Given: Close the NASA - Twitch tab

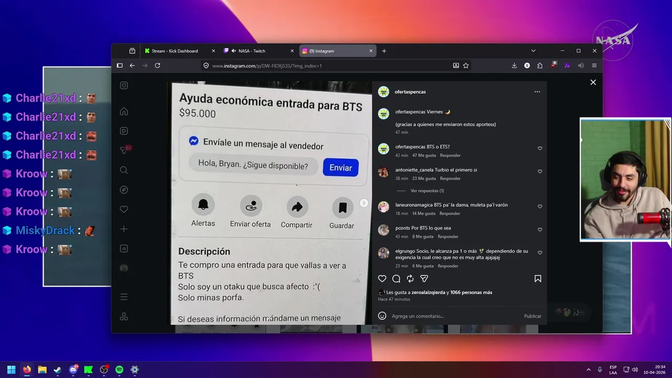Looking at the screenshot, I should coord(292,51).
